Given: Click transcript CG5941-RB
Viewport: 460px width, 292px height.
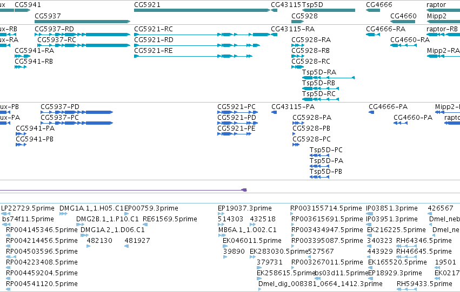Looking at the screenshot, I should point(21,67).
